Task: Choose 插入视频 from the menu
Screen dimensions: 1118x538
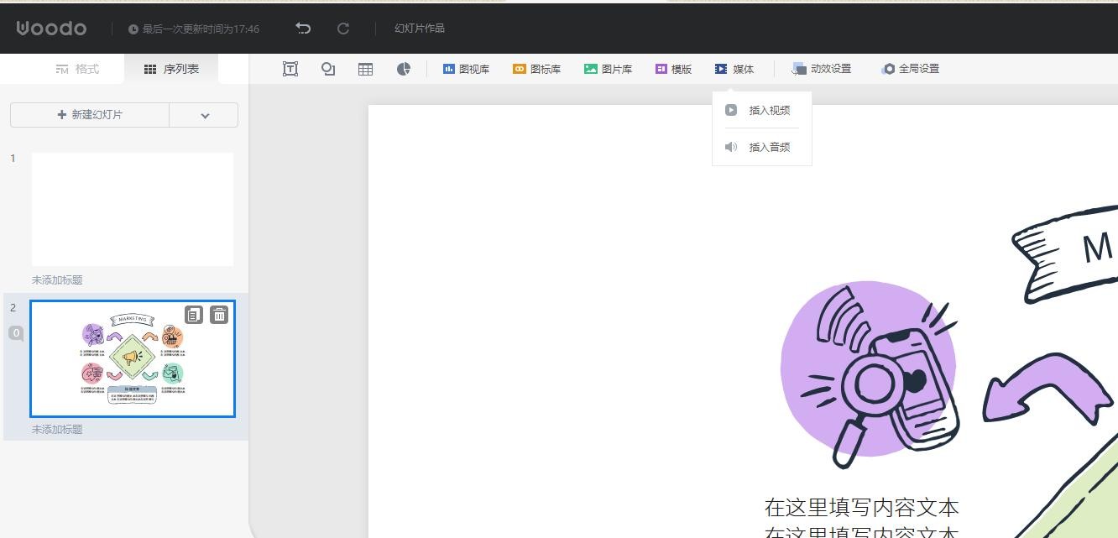Action: (768, 110)
